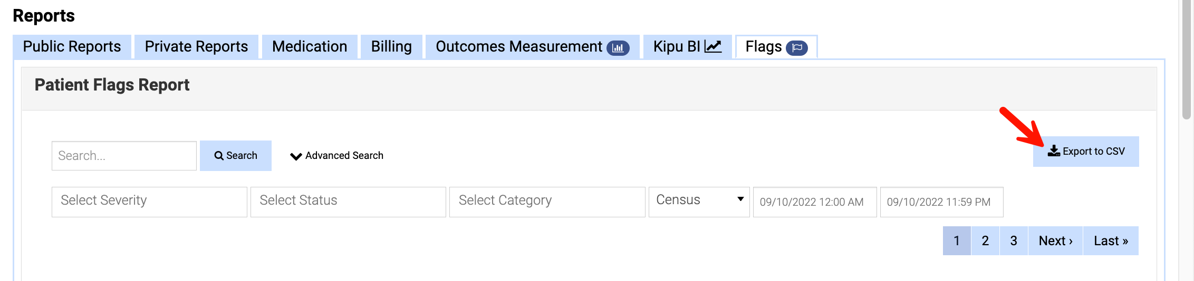Click the flag icon on Flags tab
Viewport: 1194px width, 281px height.
797,48
